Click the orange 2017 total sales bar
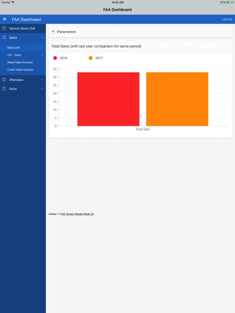Image resolution: width=235 pixels, height=313 pixels. pos(177,99)
